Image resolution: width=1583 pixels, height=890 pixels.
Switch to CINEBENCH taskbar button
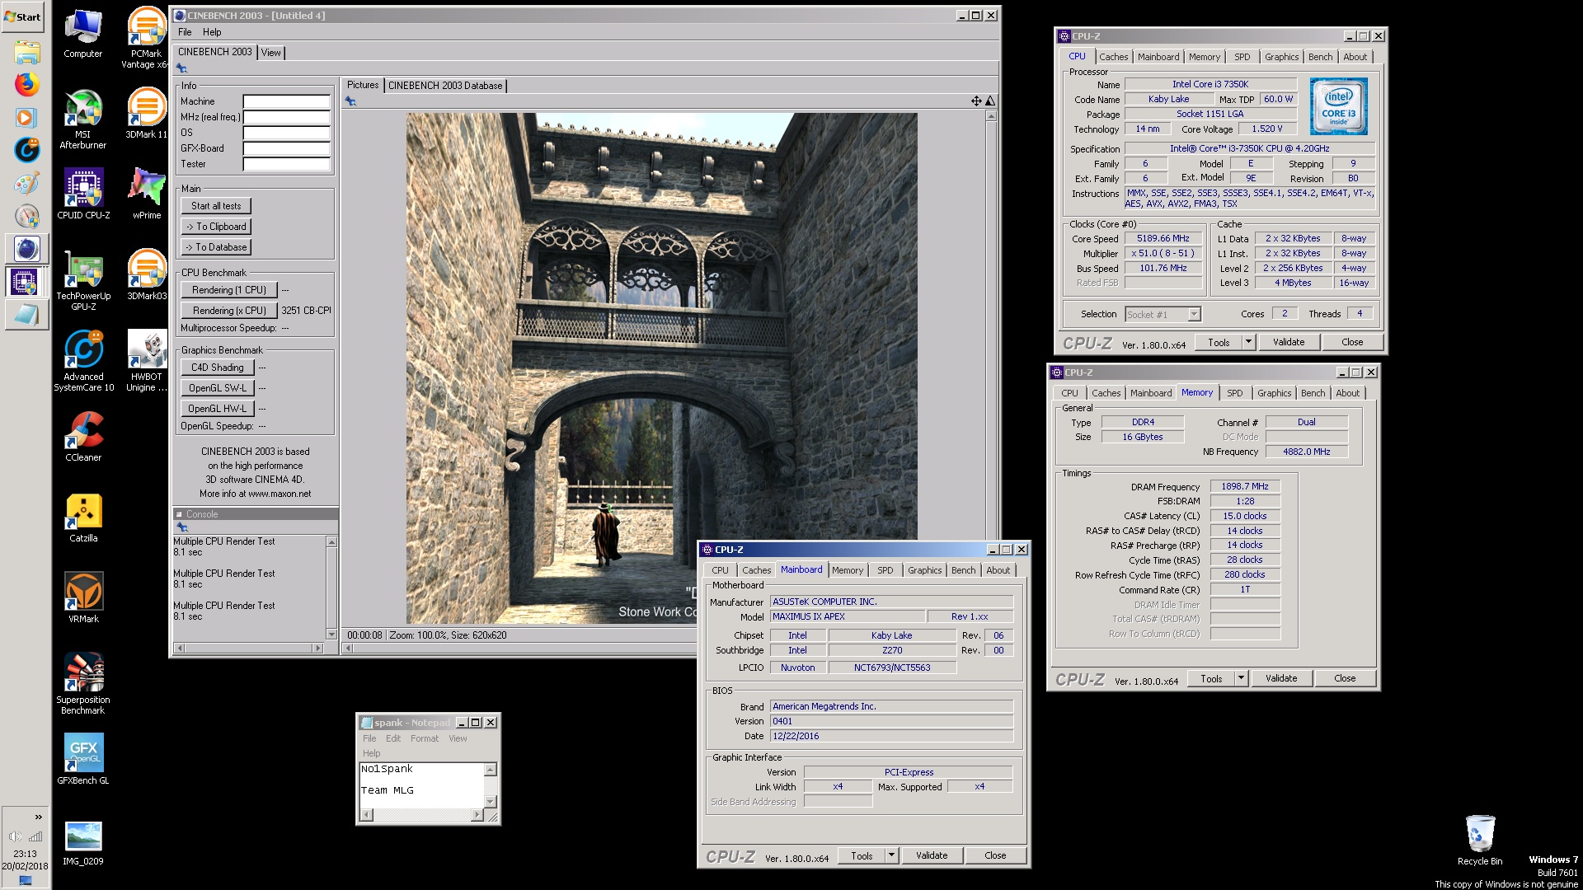coord(26,249)
